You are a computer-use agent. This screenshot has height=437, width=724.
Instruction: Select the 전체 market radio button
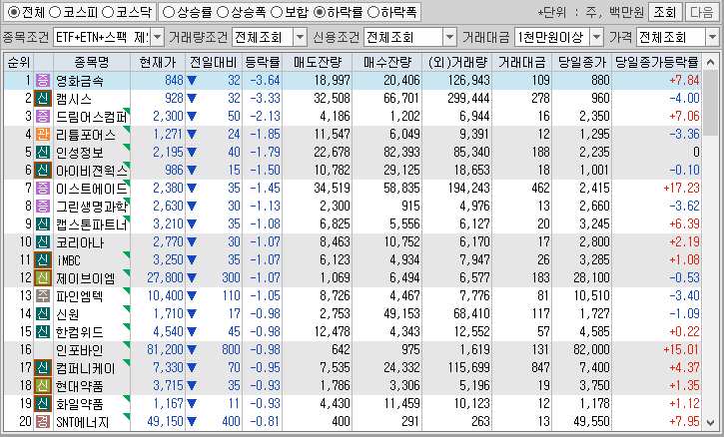coord(14,12)
